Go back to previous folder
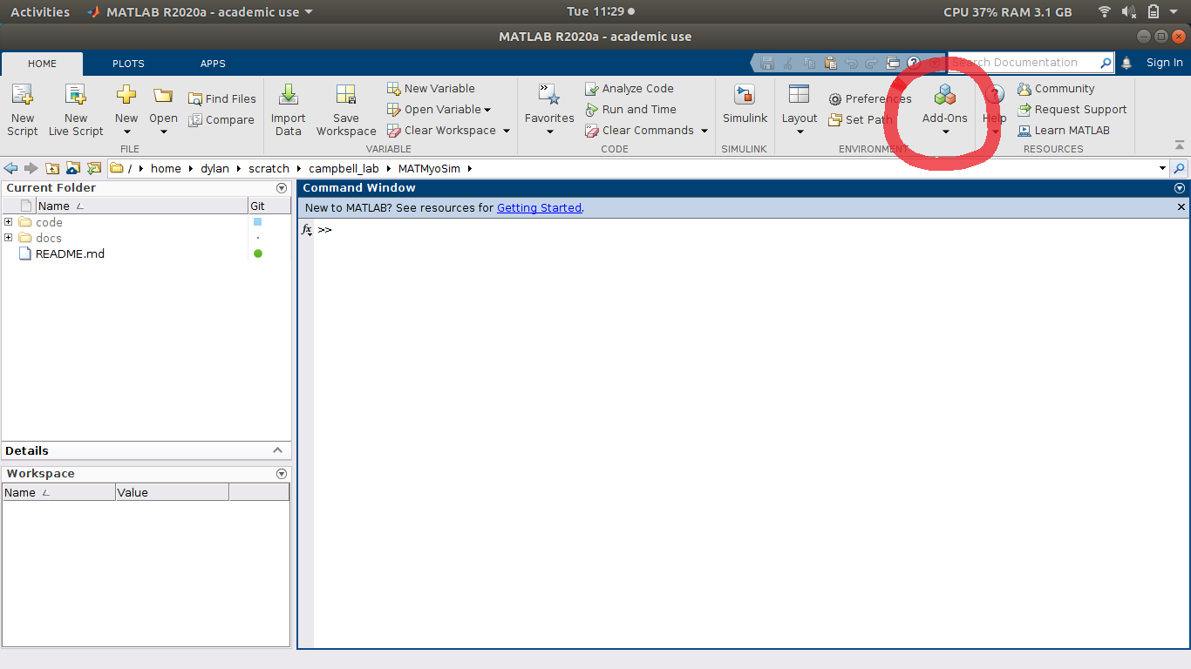 [x=11, y=168]
